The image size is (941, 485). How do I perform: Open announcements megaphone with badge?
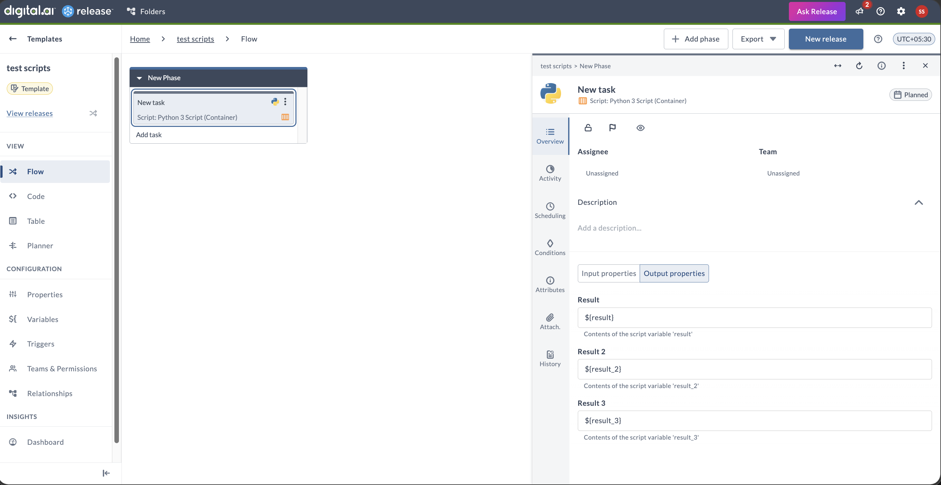click(x=860, y=11)
